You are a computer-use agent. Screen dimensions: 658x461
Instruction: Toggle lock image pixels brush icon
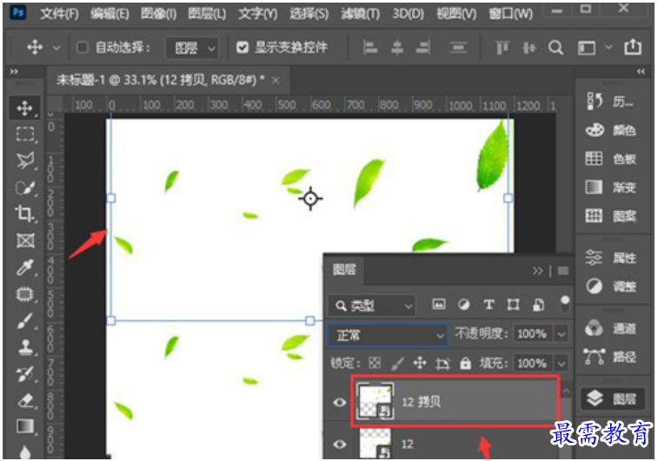397,363
